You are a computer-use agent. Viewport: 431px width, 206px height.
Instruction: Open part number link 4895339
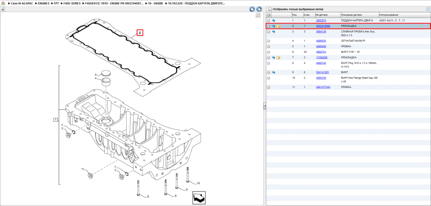click(321, 78)
